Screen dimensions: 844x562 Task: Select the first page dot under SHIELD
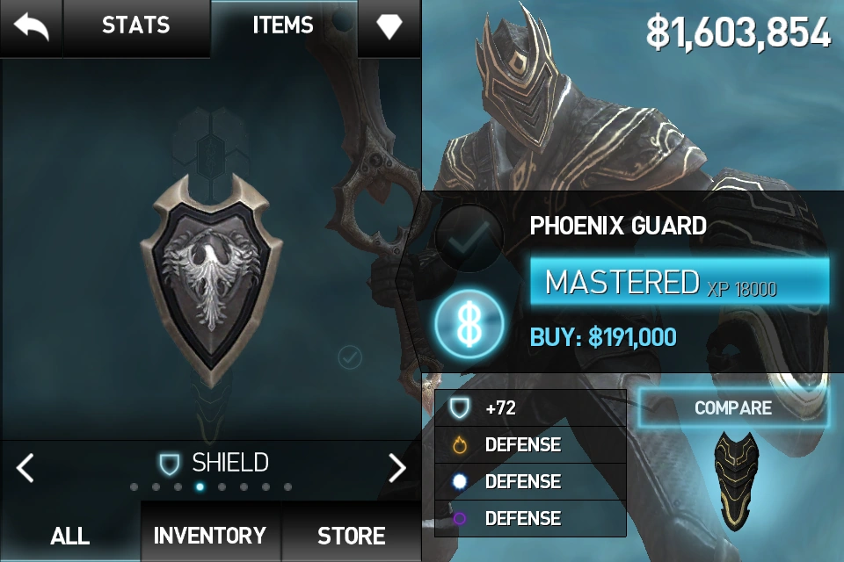pyautogui.click(x=134, y=486)
